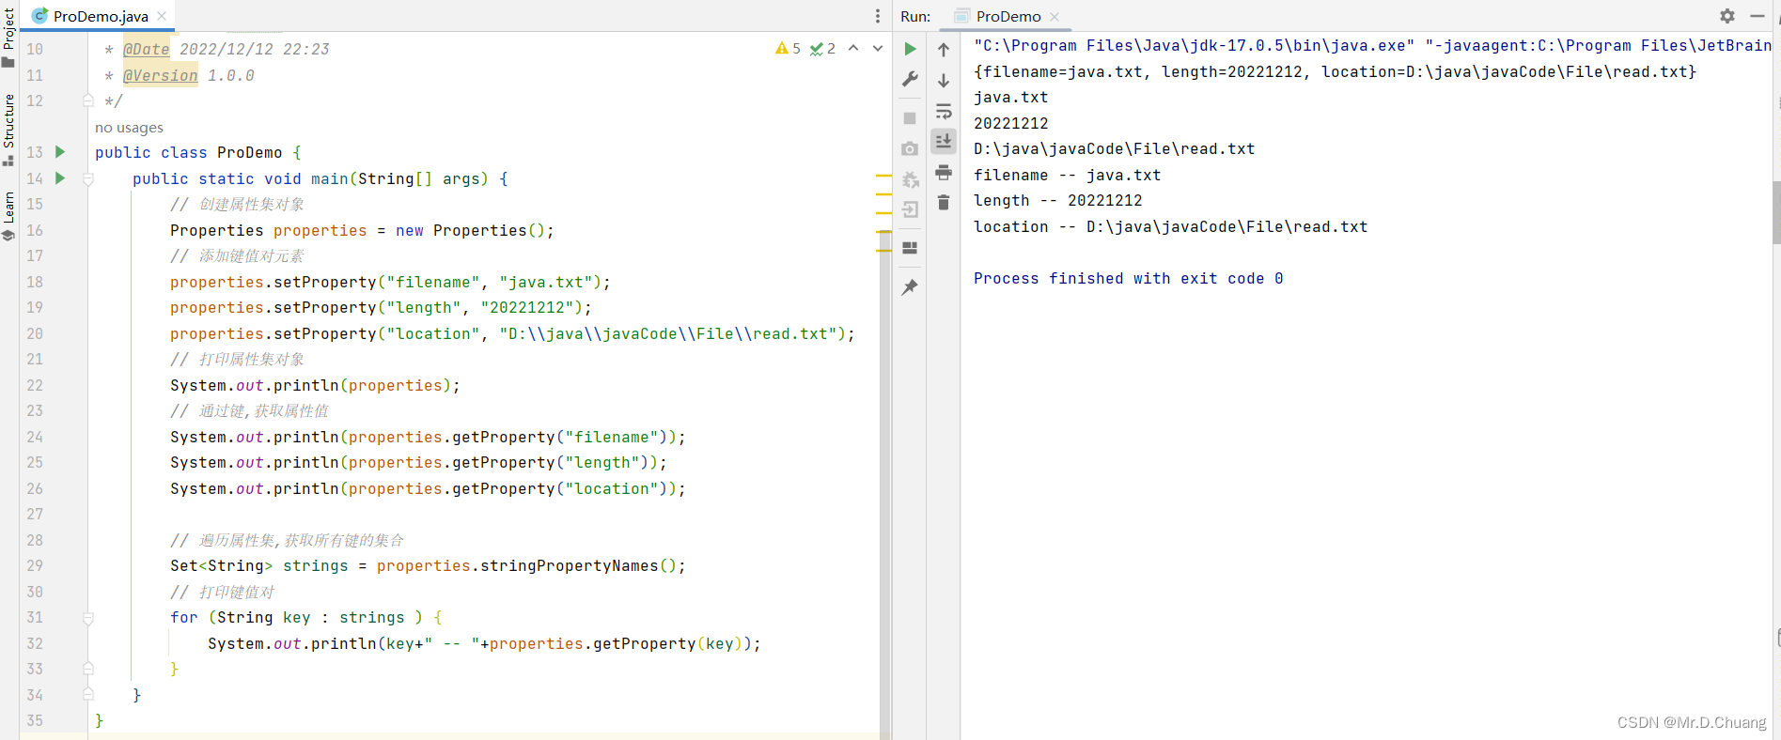This screenshot has width=1781, height=740.
Task: Open Run panel settings gear
Action: tap(1727, 16)
